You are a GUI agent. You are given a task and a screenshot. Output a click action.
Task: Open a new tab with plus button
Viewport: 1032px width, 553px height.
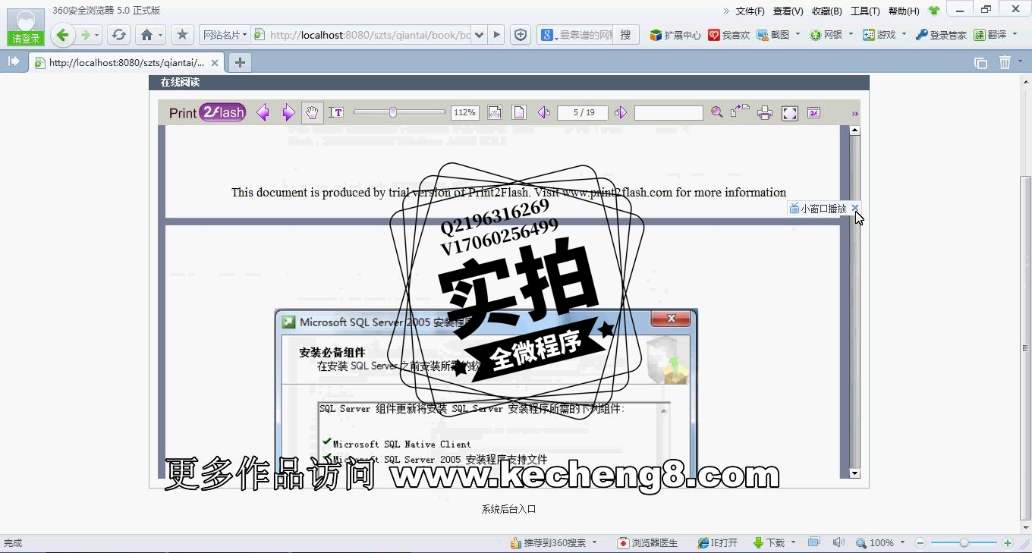tap(240, 63)
